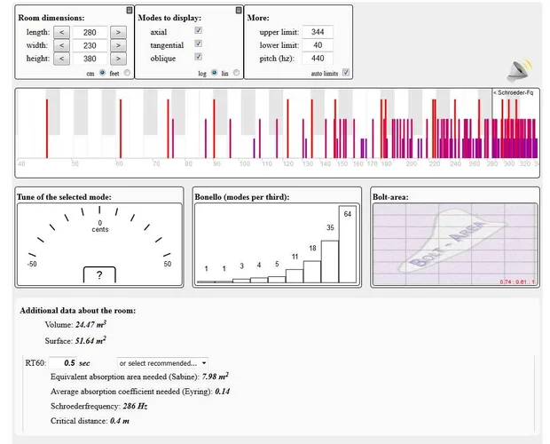Click the Bonello bar labeled 64
550x444 pixels.
pos(347,244)
